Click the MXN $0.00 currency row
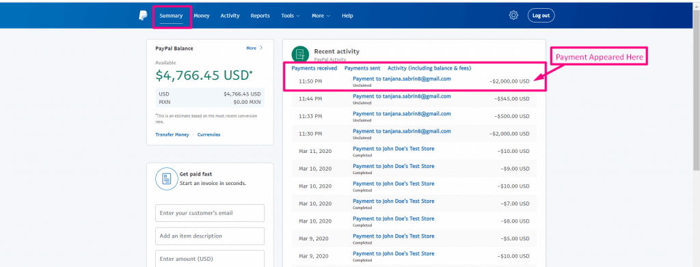 point(210,102)
